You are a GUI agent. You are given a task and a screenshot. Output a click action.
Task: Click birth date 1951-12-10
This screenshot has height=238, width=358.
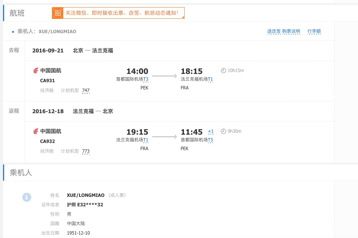pyautogui.click(x=78, y=233)
